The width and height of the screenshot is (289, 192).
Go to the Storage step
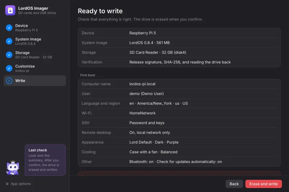tap(35, 55)
